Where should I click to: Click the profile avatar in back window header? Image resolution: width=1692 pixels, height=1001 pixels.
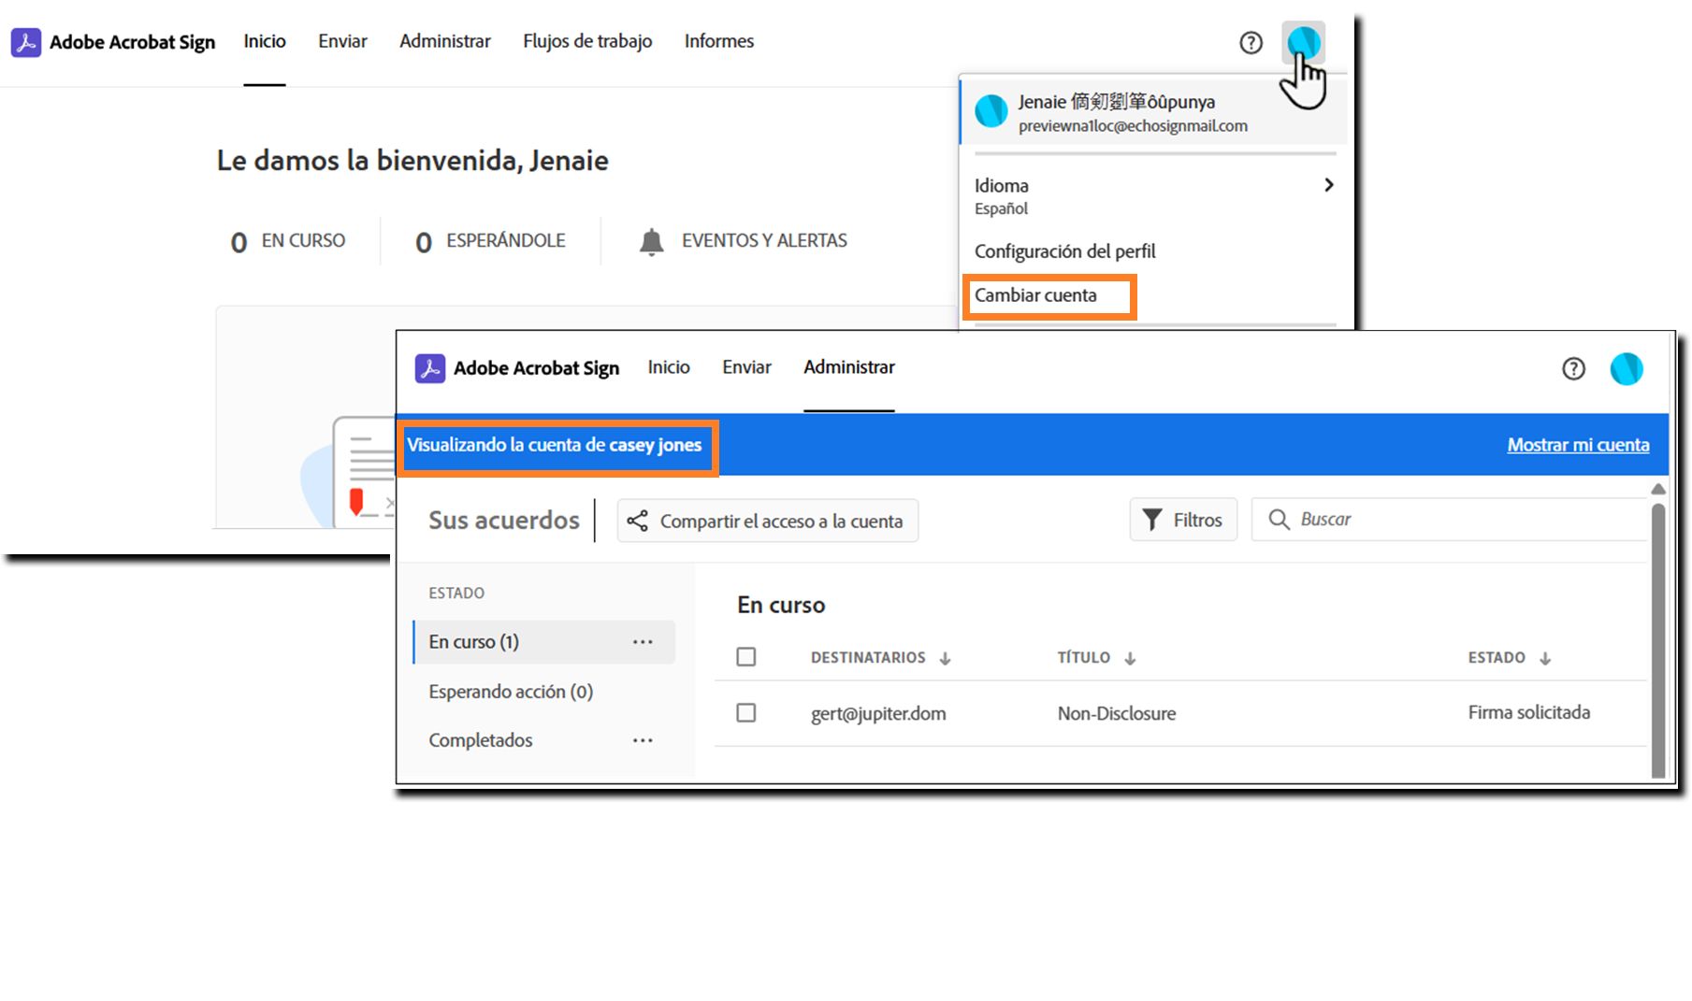[1303, 42]
